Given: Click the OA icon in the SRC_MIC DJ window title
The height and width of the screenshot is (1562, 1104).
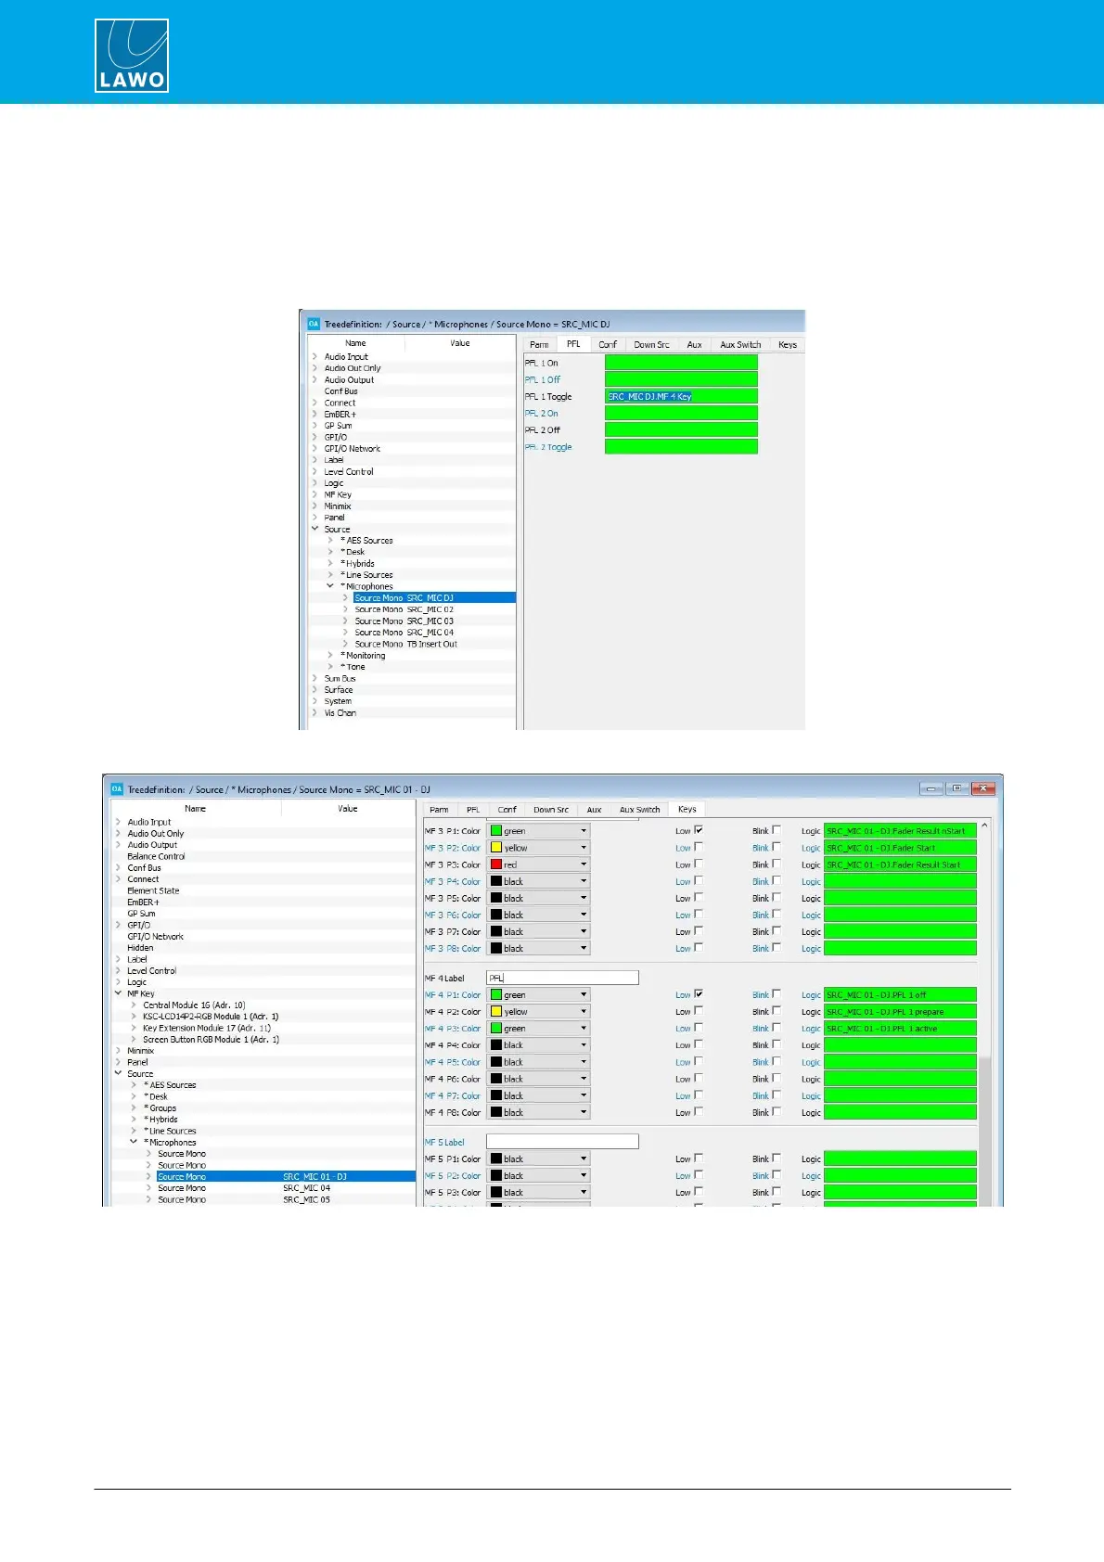Looking at the screenshot, I should [x=314, y=324].
